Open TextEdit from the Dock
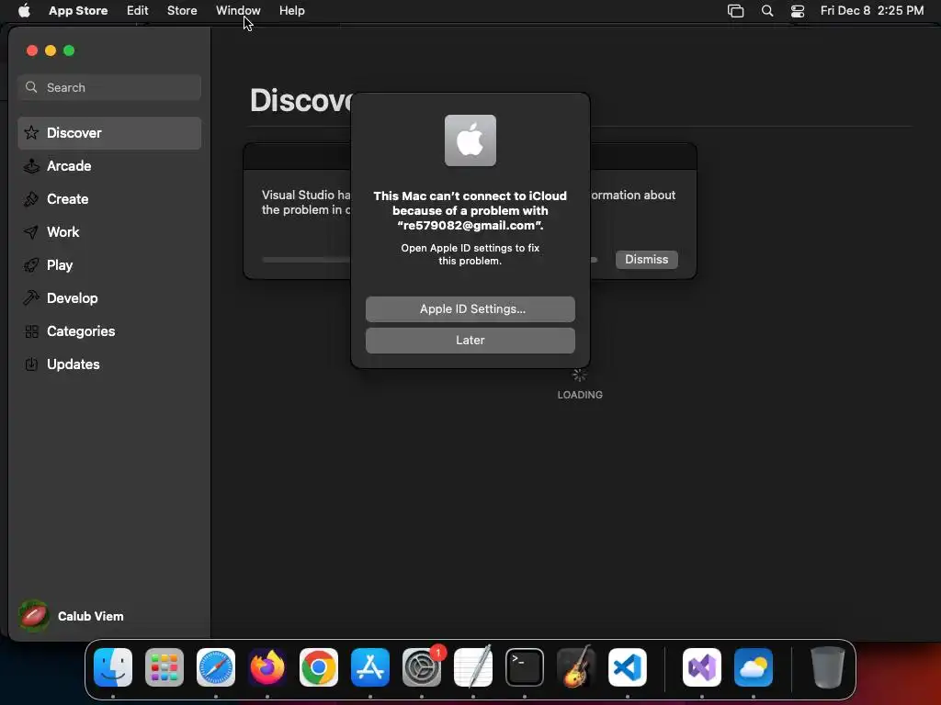The image size is (941, 705). pos(473,667)
